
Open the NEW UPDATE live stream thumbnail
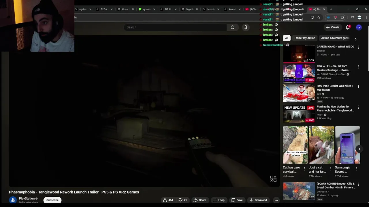pyautogui.click(x=299, y=114)
